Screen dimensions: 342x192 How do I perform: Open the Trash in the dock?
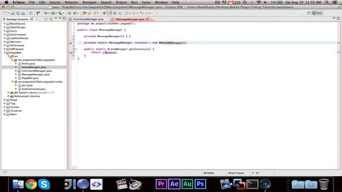324,184
